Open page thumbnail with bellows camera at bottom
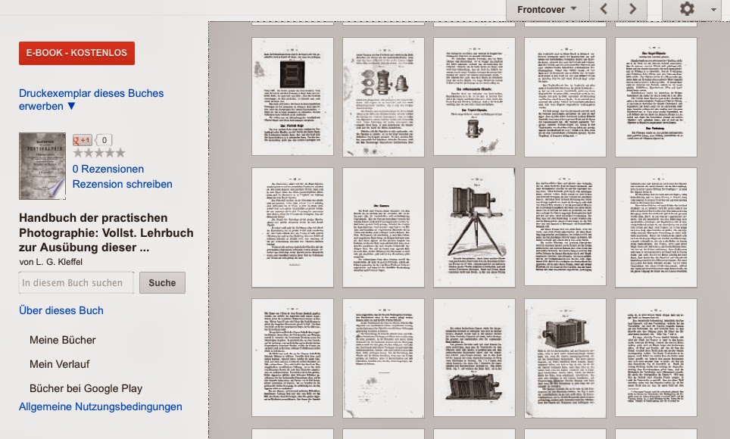The image size is (730, 439). 474,357
